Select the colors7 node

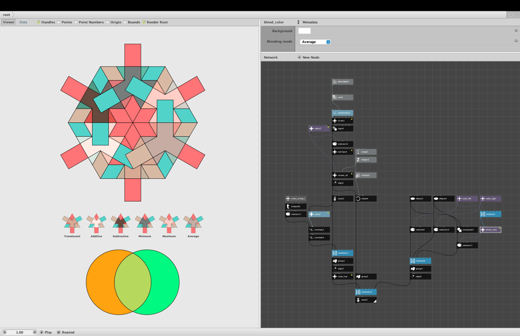point(319,128)
